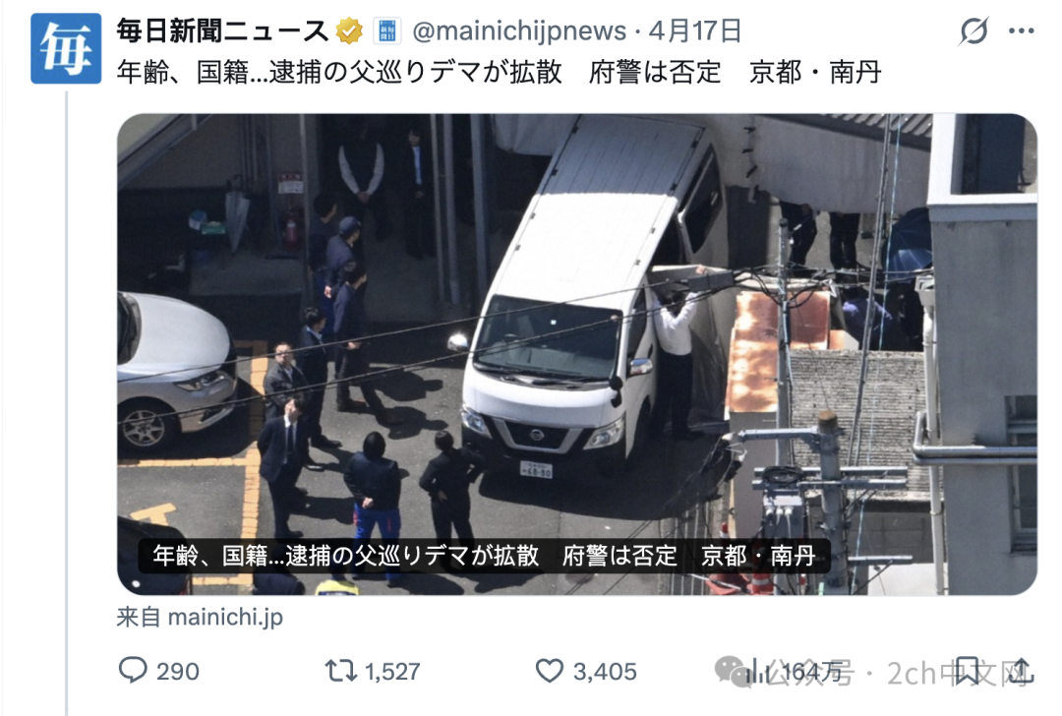
Task: Bookmark this post
Action: pos(967,671)
